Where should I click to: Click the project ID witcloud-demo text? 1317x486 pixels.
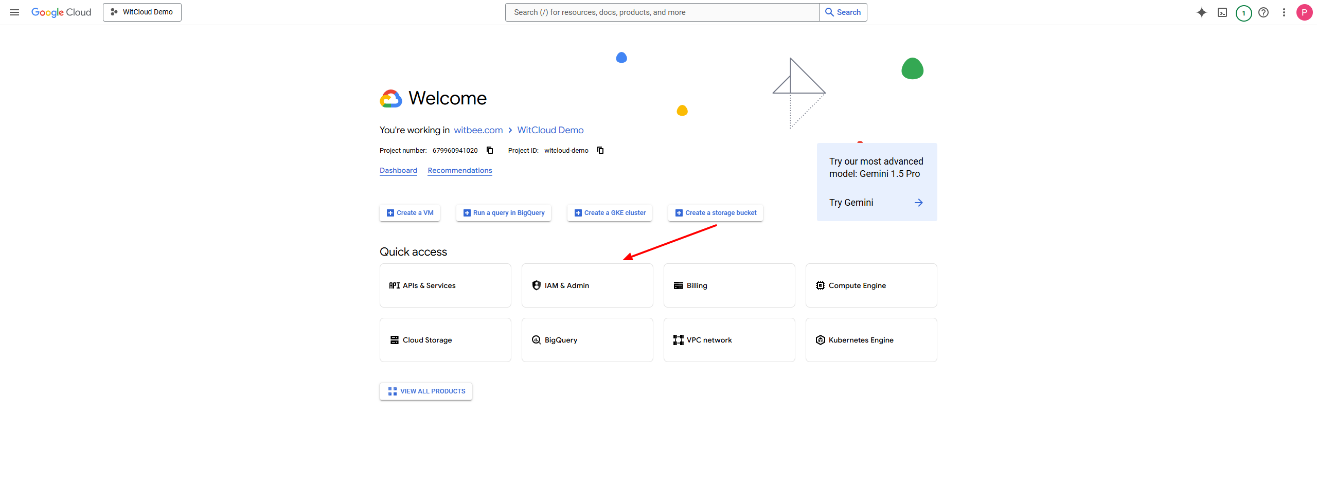(566, 151)
